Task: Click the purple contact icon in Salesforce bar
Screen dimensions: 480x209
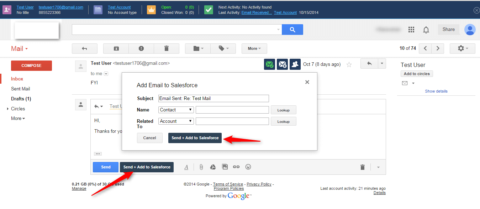Action: (x=7, y=10)
